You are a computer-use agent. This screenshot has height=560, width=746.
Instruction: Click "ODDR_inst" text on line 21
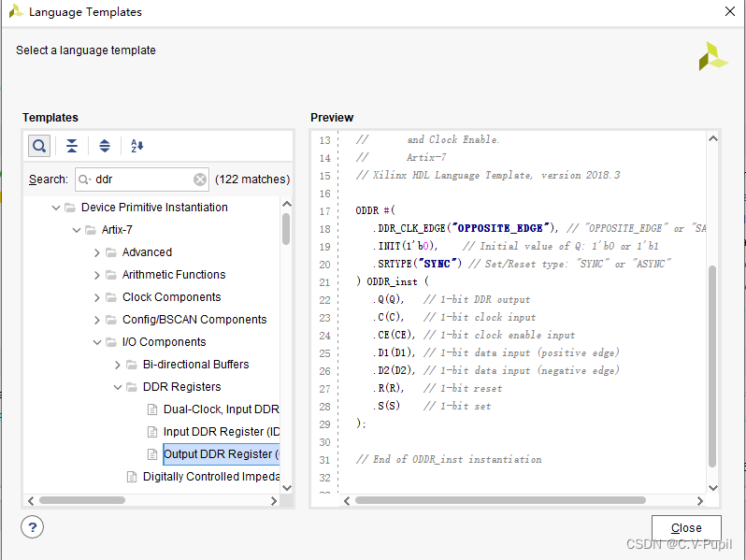[392, 281]
